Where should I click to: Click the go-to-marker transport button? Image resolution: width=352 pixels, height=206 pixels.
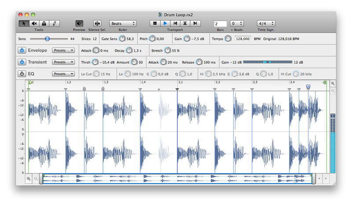tap(185, 23)
